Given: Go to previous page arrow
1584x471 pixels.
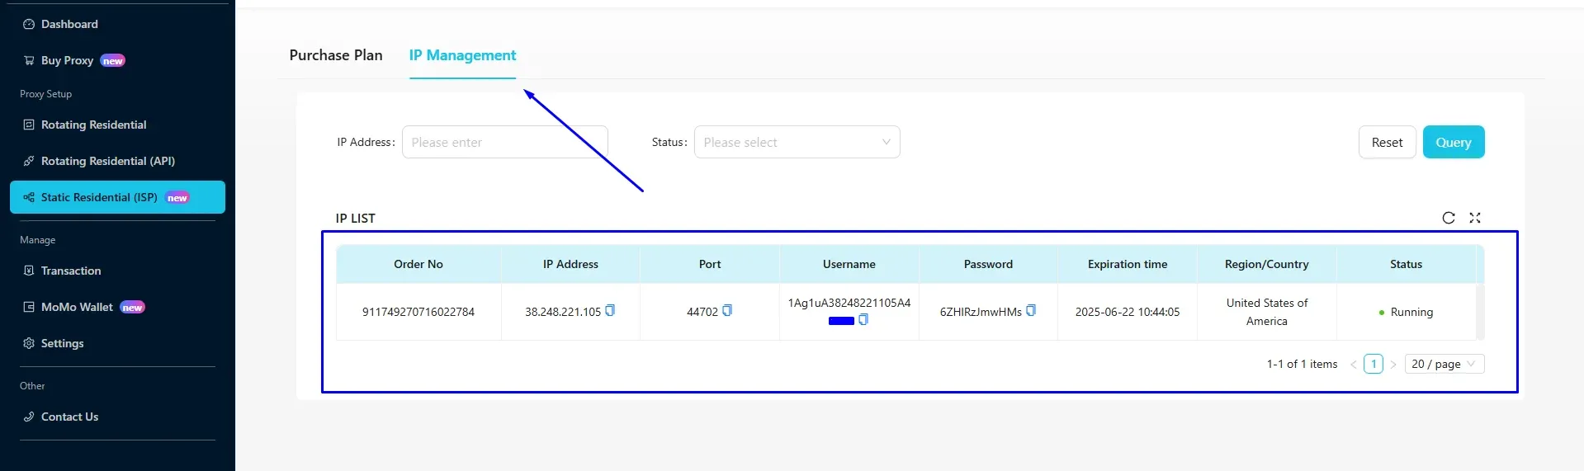Looking at the screenshot, I should 1354,365.
